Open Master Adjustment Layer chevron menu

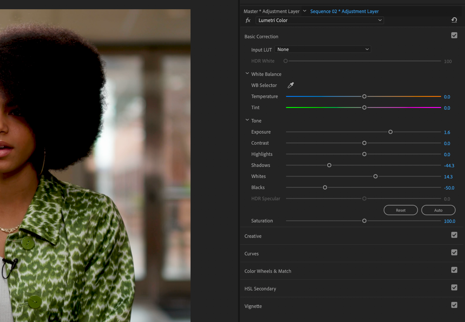pyautogui.click(x=305, y=11)
